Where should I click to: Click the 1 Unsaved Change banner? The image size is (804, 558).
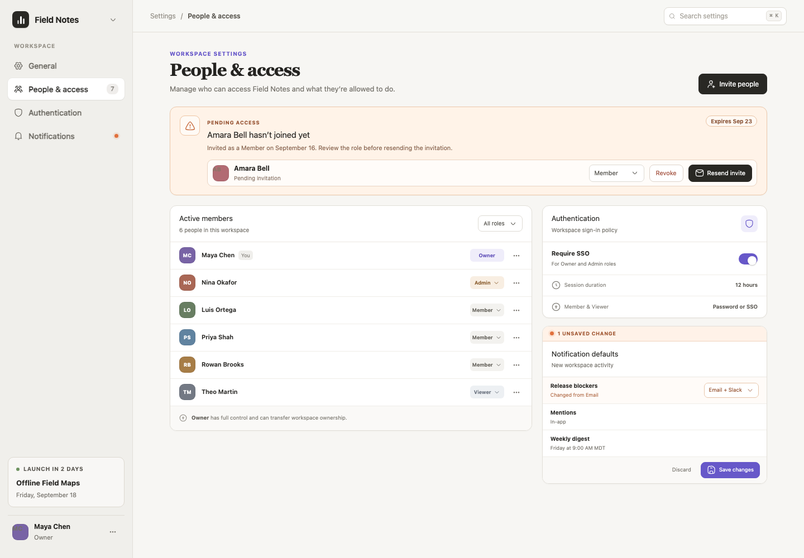[x=654, y=334]
